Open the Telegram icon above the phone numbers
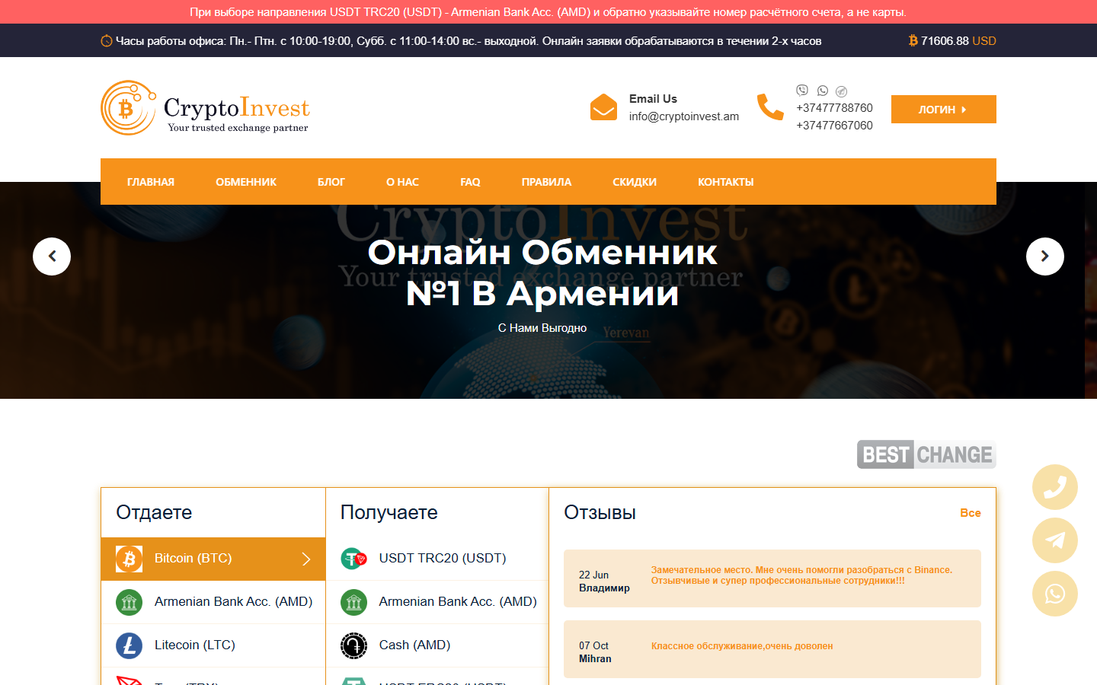This screenshot has width=1097, height=685. tap(842, 91)
